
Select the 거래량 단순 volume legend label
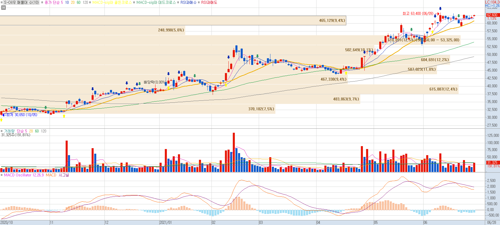(x=14, y=131)
